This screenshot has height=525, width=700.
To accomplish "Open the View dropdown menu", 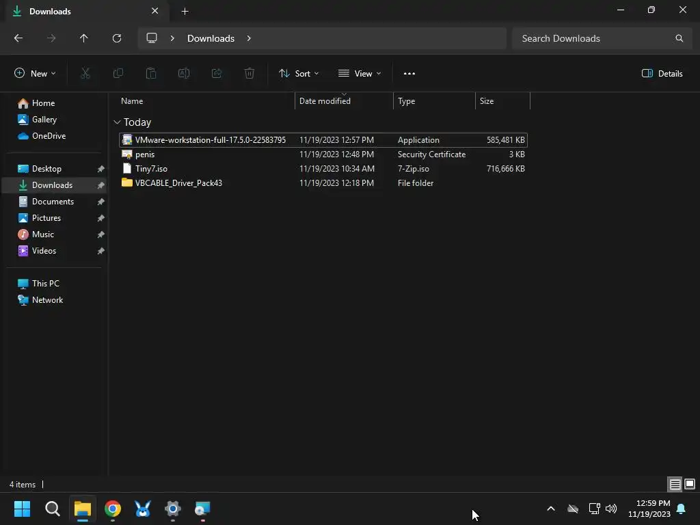I will coord(360,74).
